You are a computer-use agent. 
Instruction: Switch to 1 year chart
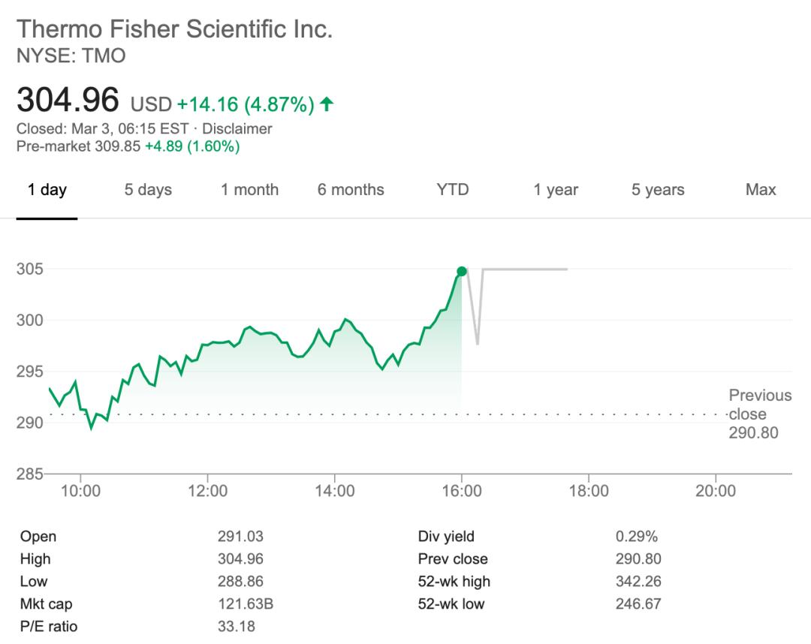click(556, 190)
